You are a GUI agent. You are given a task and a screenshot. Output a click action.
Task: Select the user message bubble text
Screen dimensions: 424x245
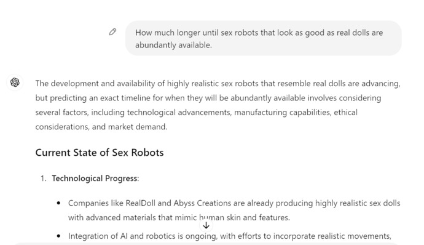[x=259, y=39]
